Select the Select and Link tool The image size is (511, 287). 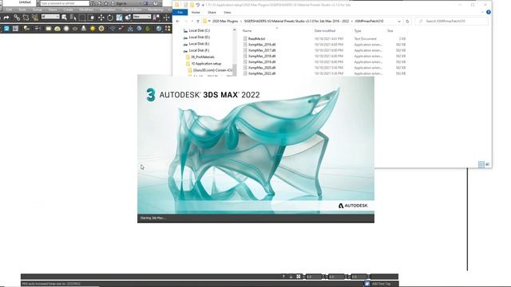(17, 18)
